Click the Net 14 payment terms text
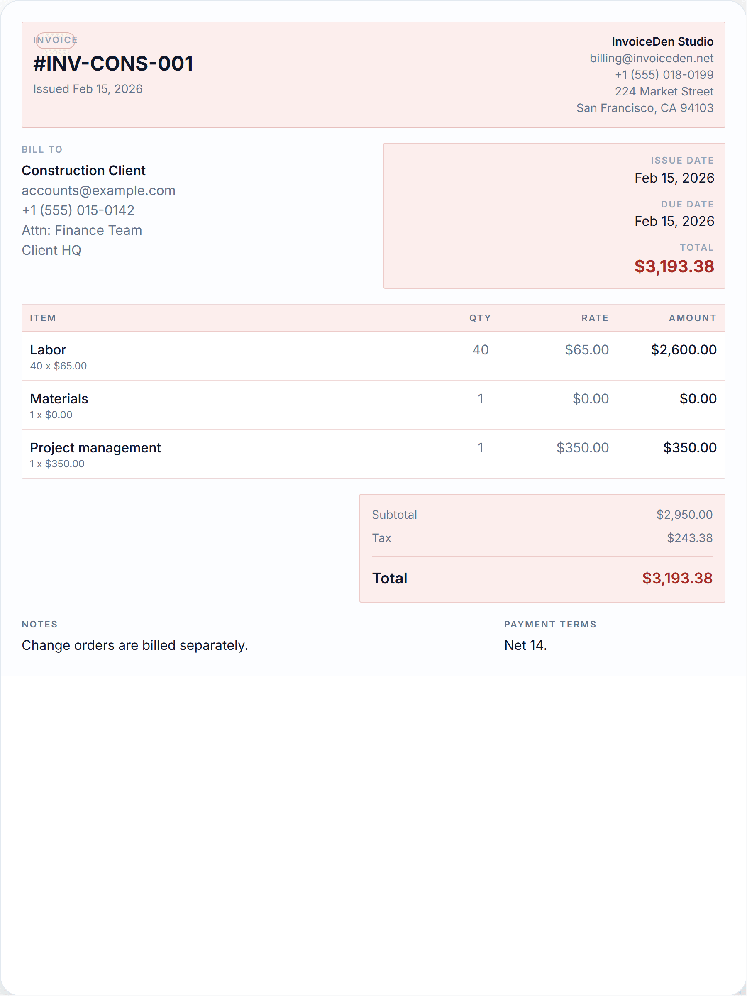Screen dimensions: 747x996 click(x=525, y=645)
